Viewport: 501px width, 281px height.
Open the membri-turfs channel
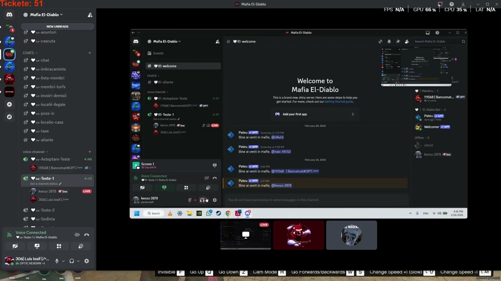click(57, 87)
